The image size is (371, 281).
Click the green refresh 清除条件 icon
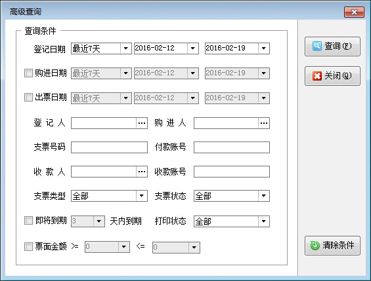[x=315, y=246]
